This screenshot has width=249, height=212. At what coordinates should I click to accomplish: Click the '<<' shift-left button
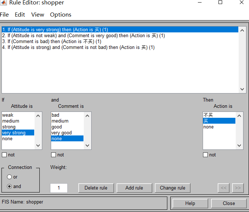(224, 188)
